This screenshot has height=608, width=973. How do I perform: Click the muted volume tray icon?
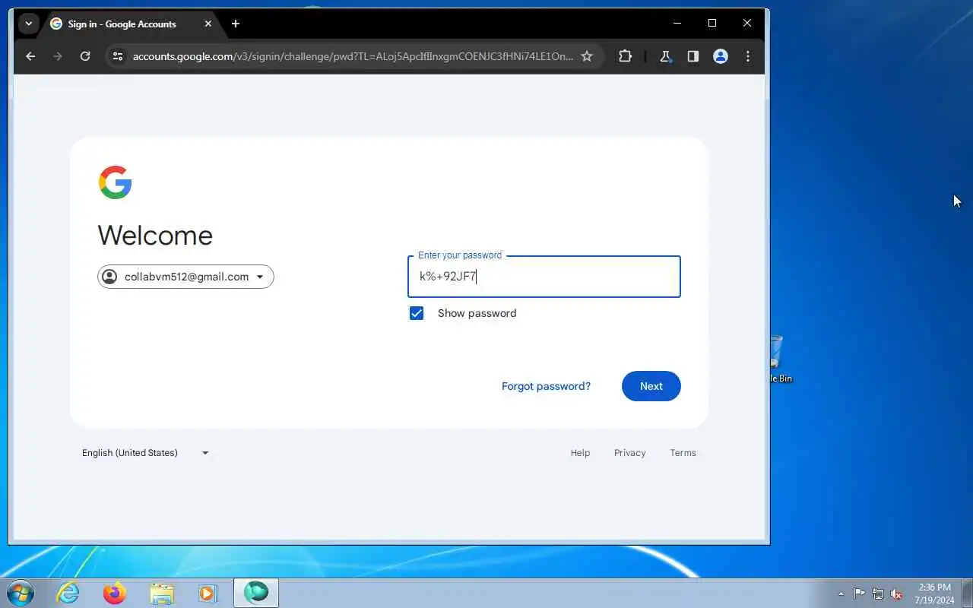coord(897,594)
